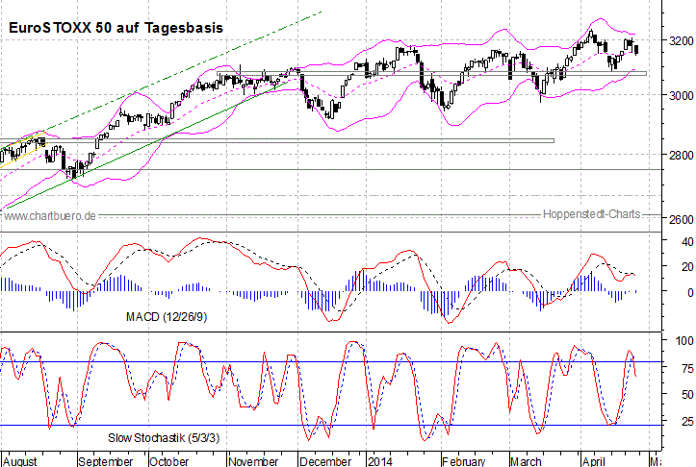
Task: Click the Hoppenstedt-Charts label
Action: click(x=592, y=214)
